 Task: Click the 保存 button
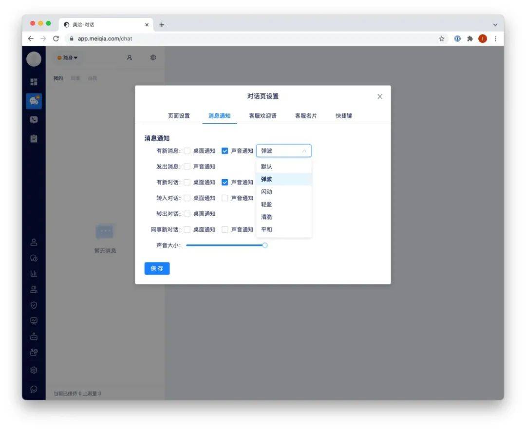click(157, 268)
